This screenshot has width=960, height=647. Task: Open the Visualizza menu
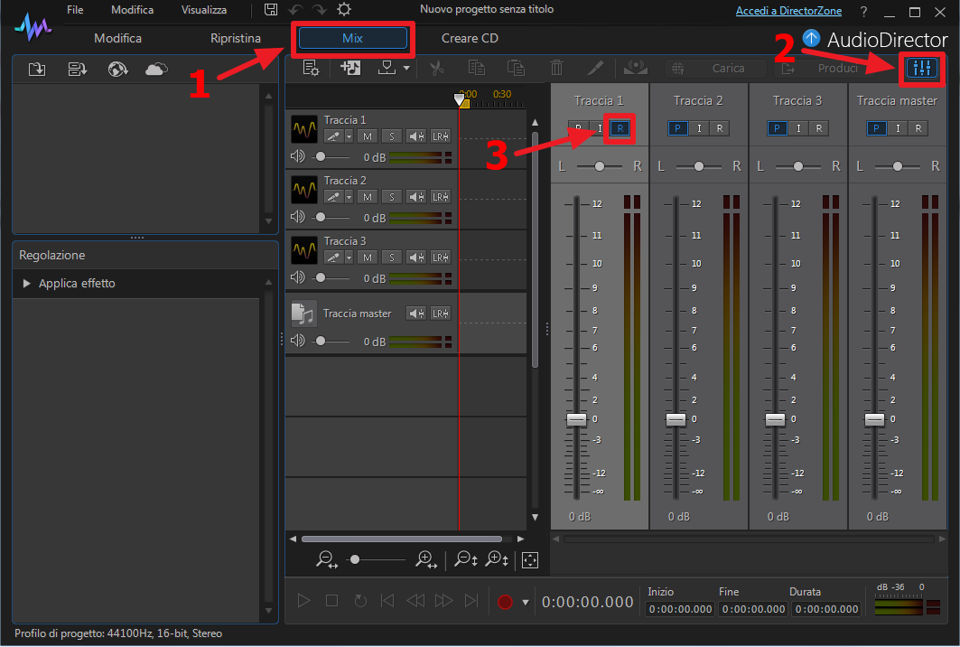pyautogui.click(x=204, y=10)
